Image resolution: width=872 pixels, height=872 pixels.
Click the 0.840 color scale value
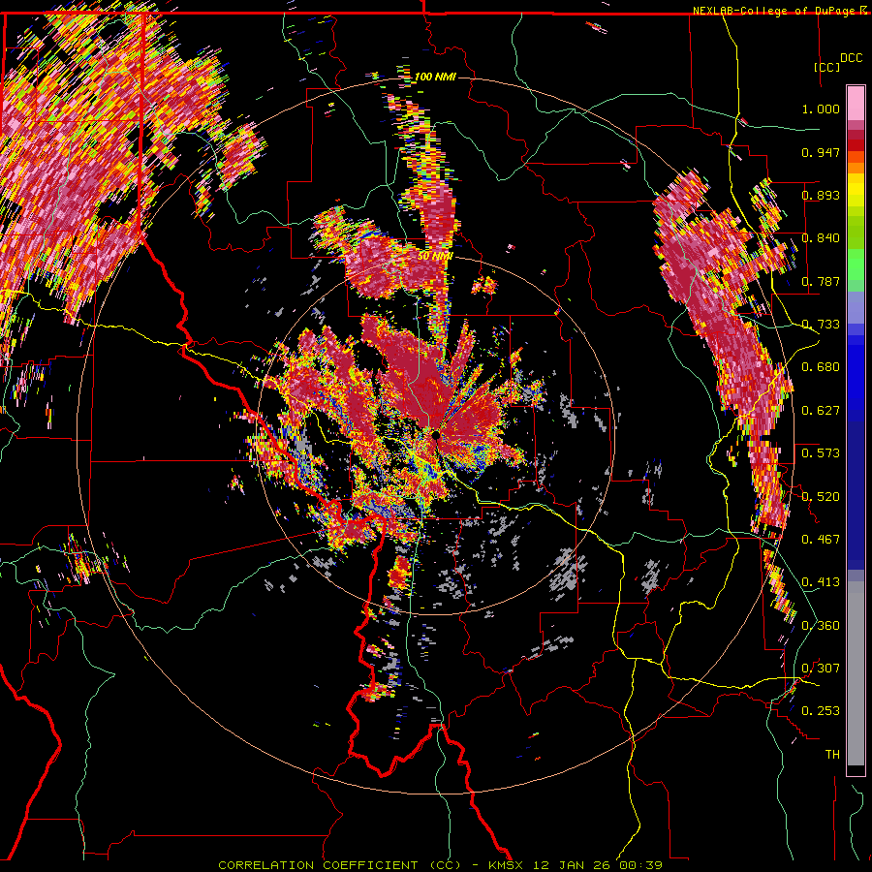coord(821,238)
